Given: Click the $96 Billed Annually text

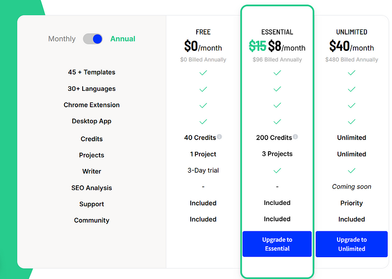Looking at the screenshot, I should click(277, 60).
